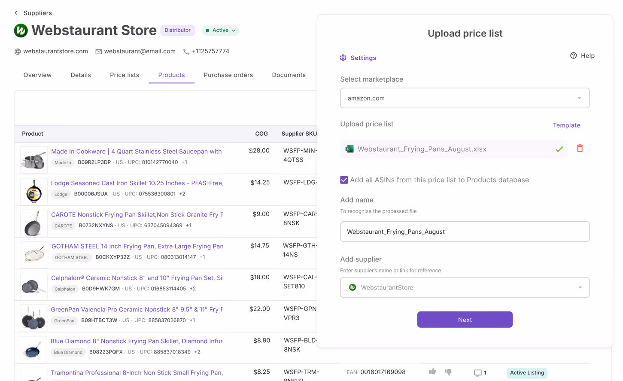623x381 pixels.
Task: Click the Help link text
Action: pyautogui.click(x=588, y=56)
